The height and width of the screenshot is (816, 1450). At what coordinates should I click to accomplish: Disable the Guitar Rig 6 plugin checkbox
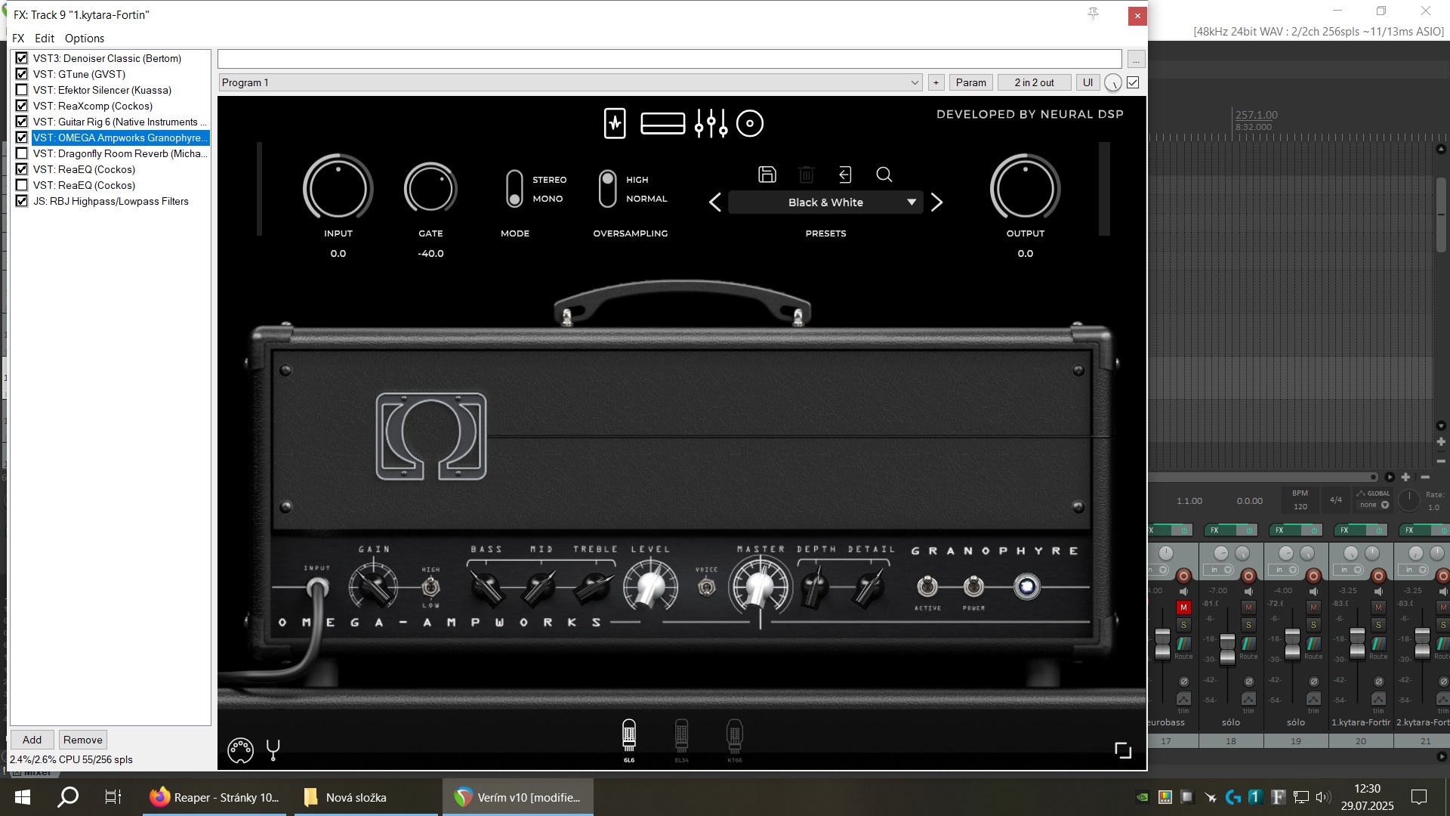[22, 122]
